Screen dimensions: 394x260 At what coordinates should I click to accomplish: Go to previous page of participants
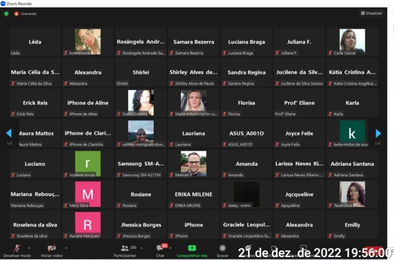point(9,133)
